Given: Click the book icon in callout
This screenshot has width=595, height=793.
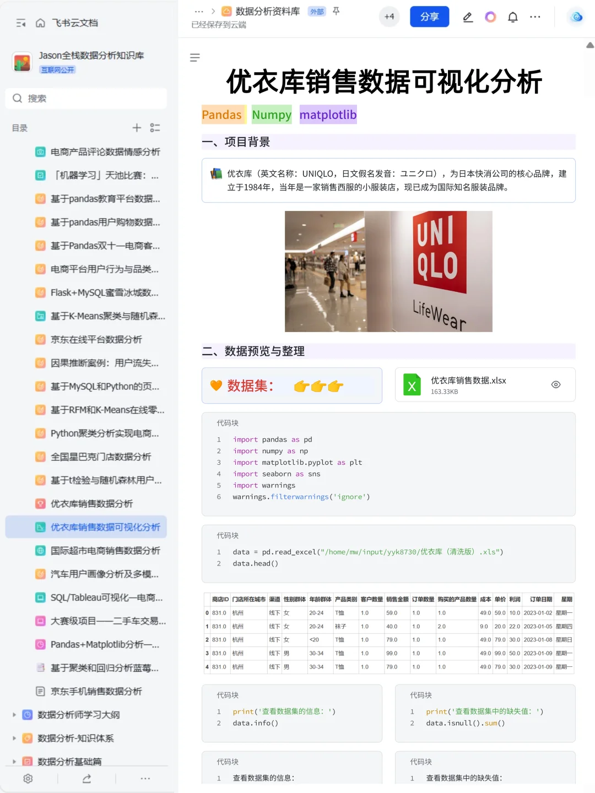Looking at the screenshot, I should point(217,174).
